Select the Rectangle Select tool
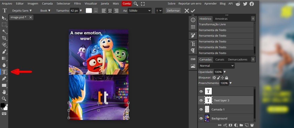The height and width of the screenshot is (128, 294). (x=4, y=25)
